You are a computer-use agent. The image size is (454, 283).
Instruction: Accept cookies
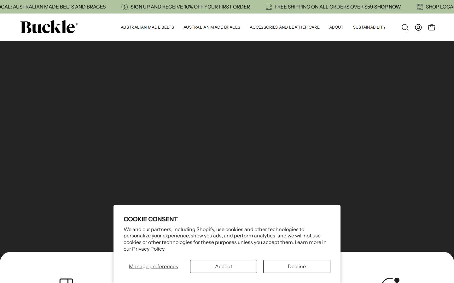(x=224, y=266)
